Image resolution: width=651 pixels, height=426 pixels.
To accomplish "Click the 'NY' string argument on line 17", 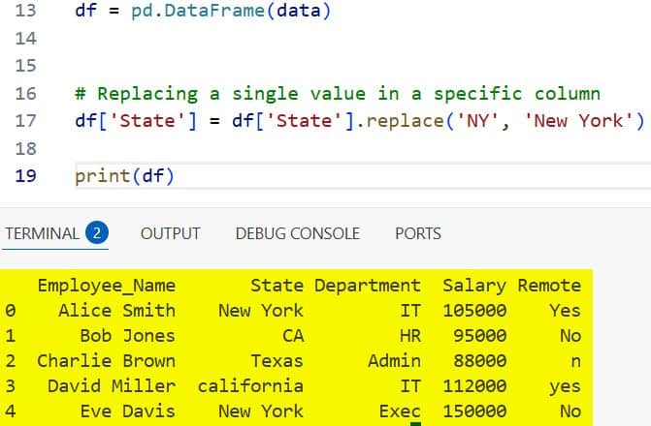I will 477,121.
